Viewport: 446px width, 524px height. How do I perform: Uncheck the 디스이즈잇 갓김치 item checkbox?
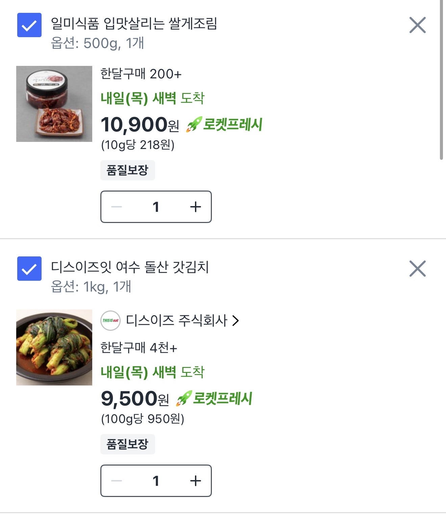pos(29,269)
